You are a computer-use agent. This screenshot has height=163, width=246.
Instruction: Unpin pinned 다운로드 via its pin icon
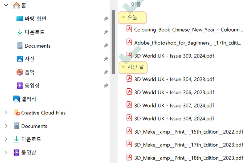click(x=106, y=32)
